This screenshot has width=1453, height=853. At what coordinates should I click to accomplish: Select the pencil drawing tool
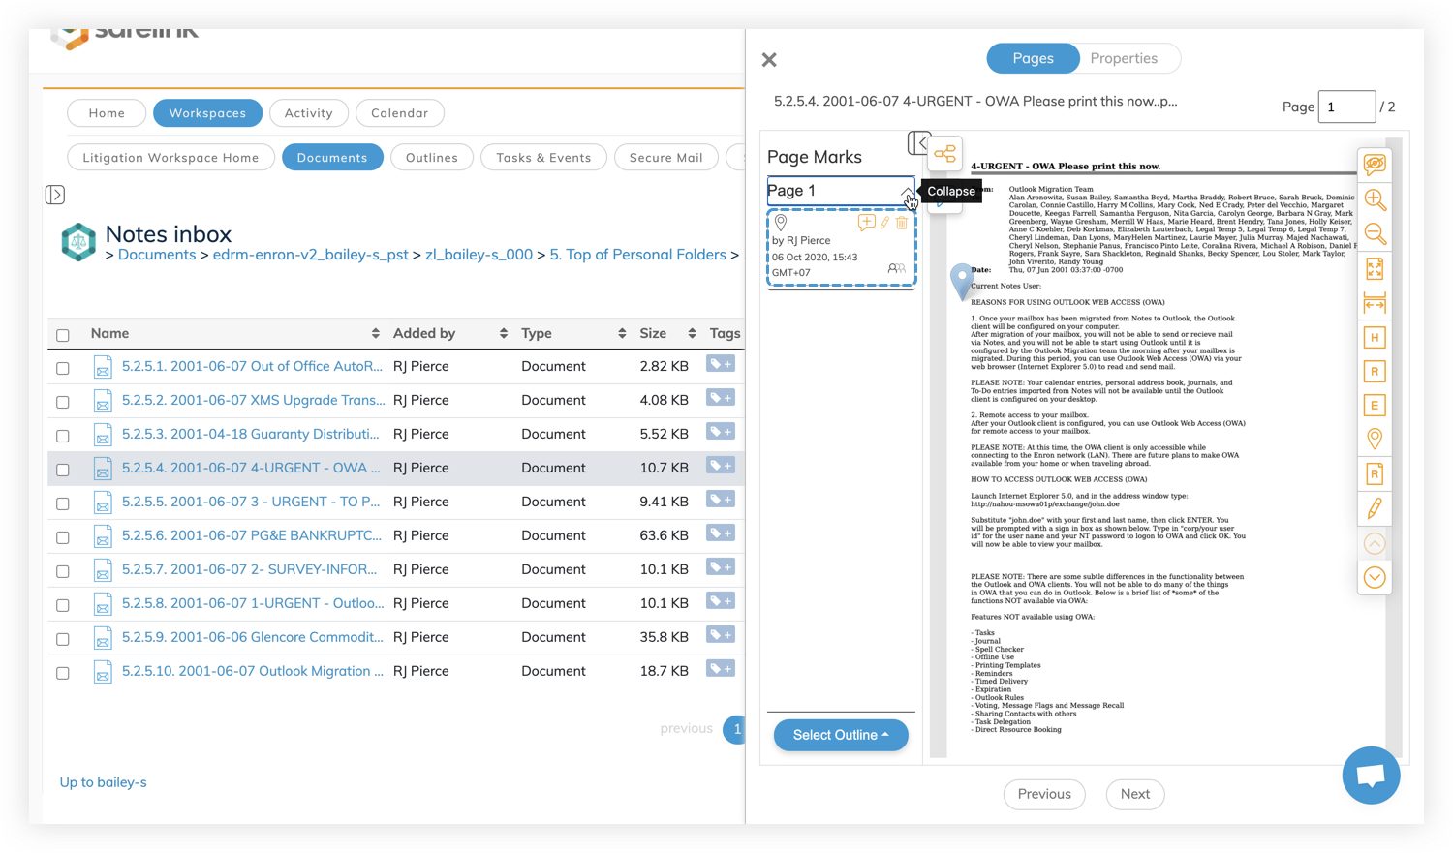point(1375,508)
